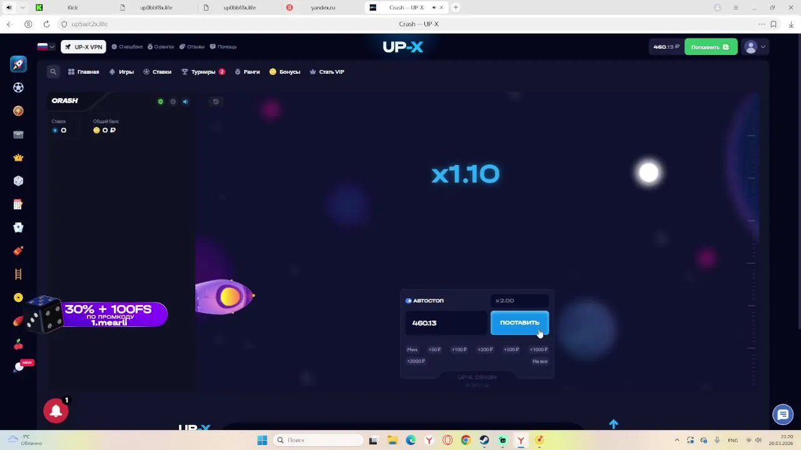Reload the page in browser toolbar
The height and width of the screenshot is (450, 801).
[x=46, y=24]
